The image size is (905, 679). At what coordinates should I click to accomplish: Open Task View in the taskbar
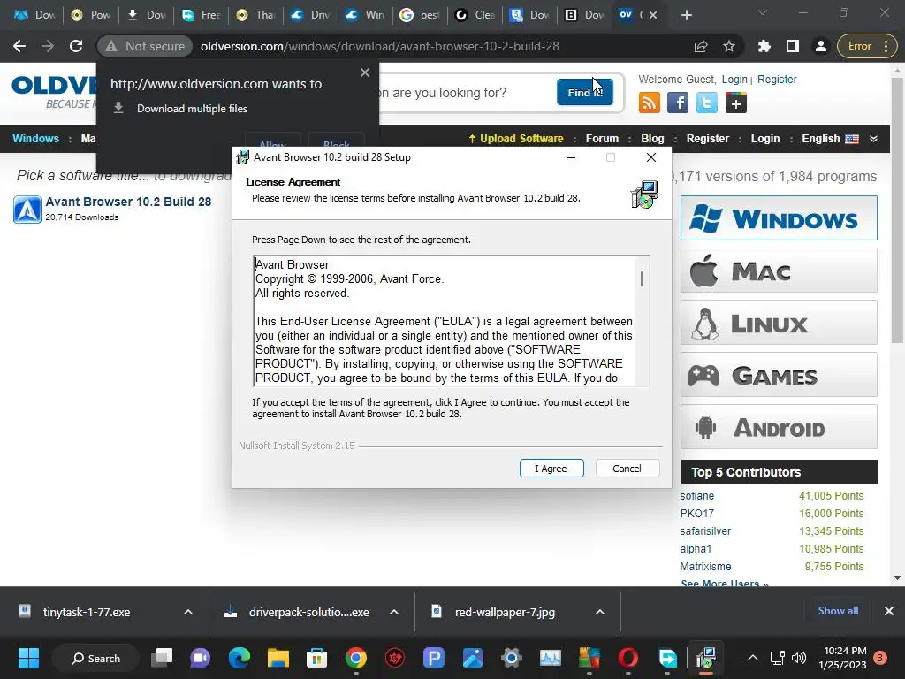[x=162, y=658]
